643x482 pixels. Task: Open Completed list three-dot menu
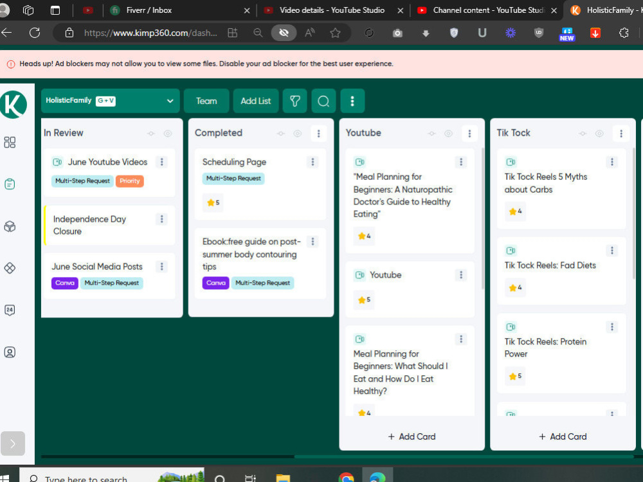click(x=319, y=134)
